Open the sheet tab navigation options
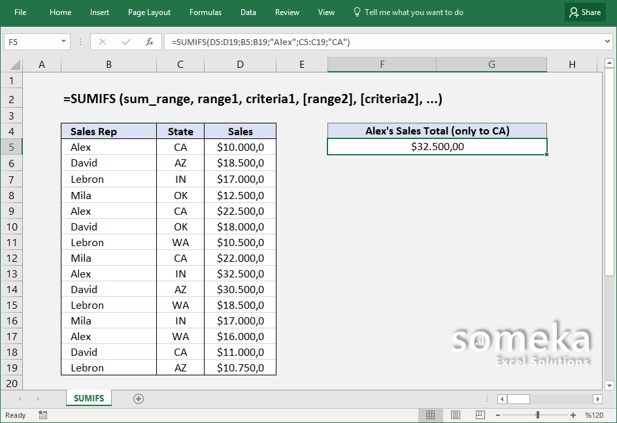This screenshot has height=423, width=617. pos(486,398)
